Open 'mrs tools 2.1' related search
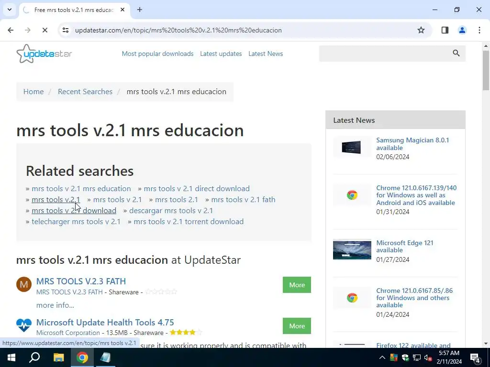The image size is (490, 367). pyautogui.click(x=176, y=199)
